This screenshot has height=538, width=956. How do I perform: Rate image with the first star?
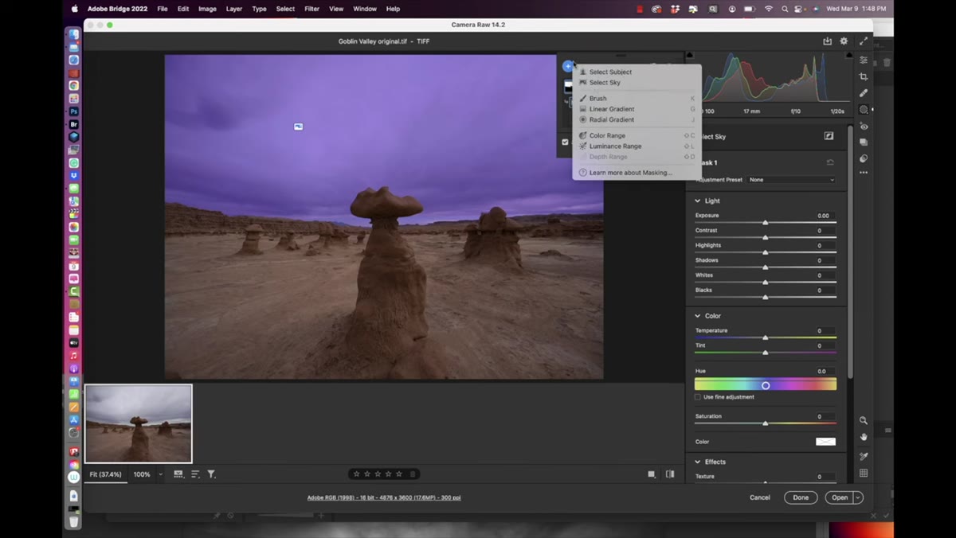point(356,474)
